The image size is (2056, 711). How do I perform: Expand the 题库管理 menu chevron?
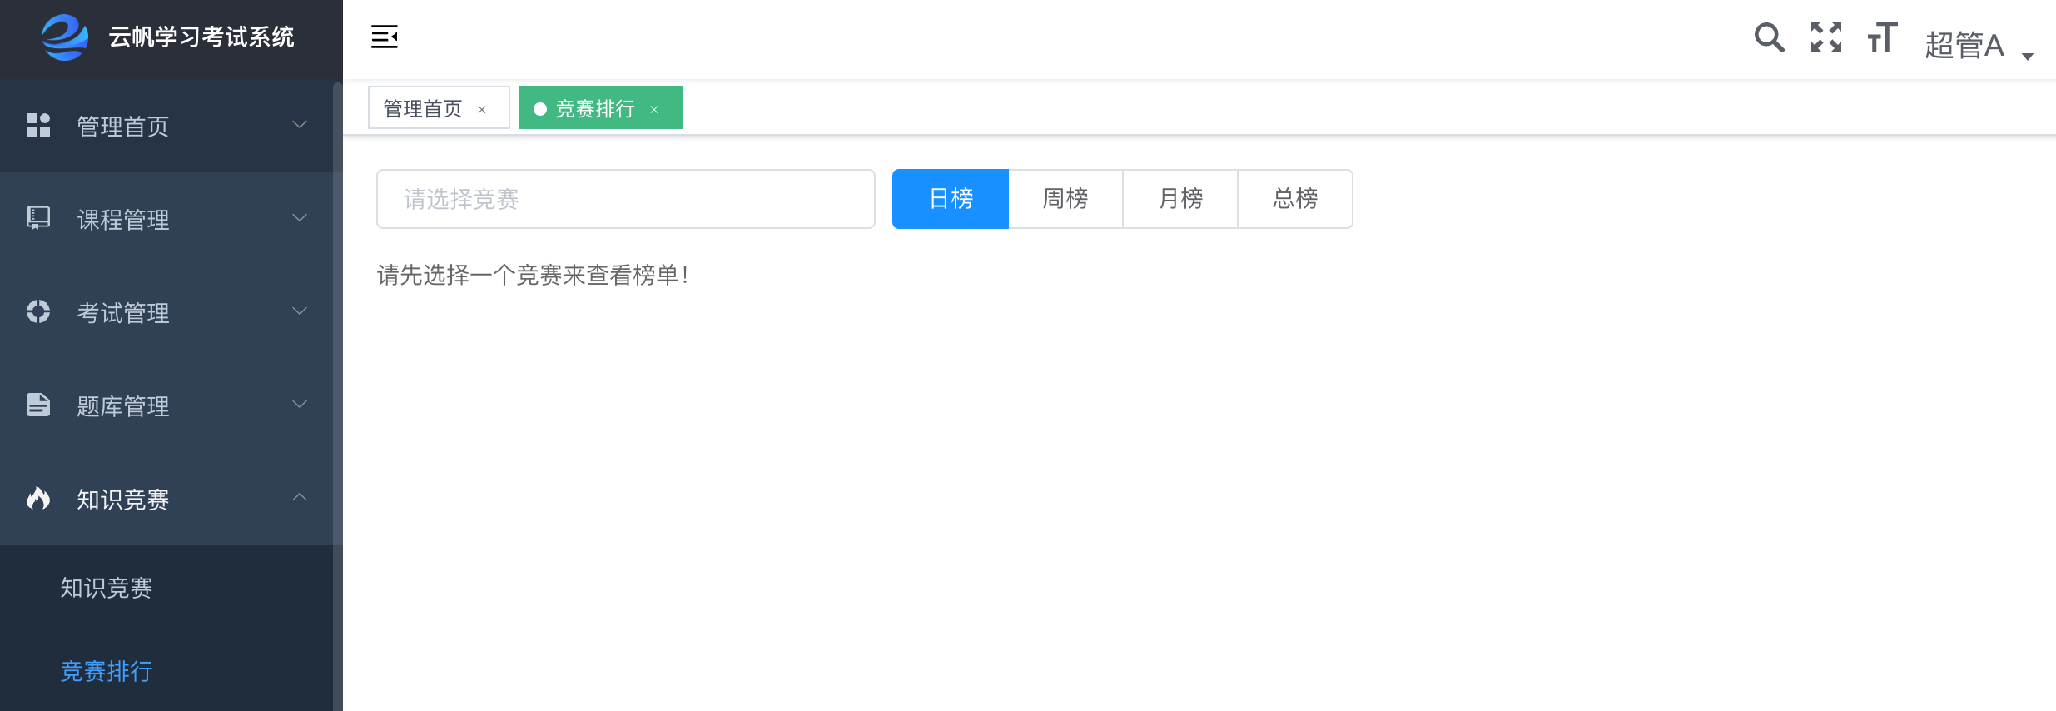(300, 405)
